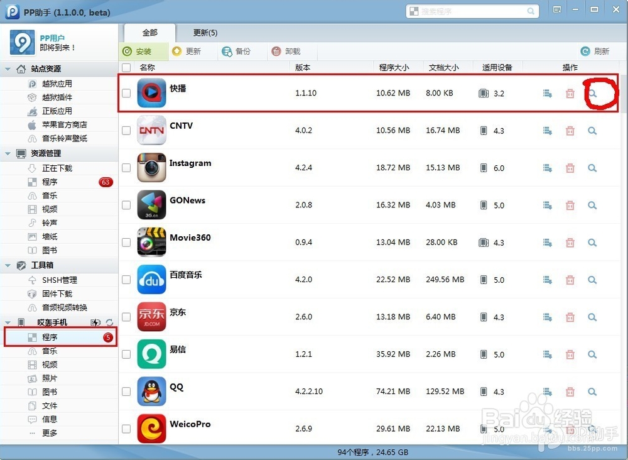Screen dimensions: 628x460
Task: Click the magnifier icon for 快播
Action: click(x=592, y=94)
